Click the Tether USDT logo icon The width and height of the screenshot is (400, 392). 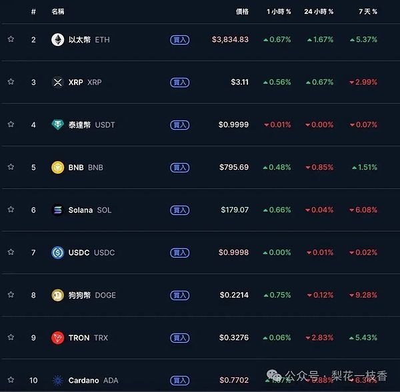point(58,124)
